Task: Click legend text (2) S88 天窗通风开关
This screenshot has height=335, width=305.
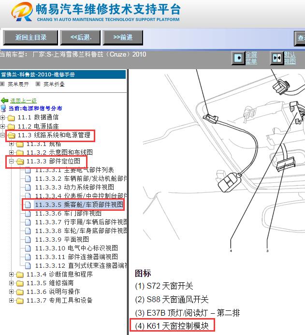Action: 172,299
